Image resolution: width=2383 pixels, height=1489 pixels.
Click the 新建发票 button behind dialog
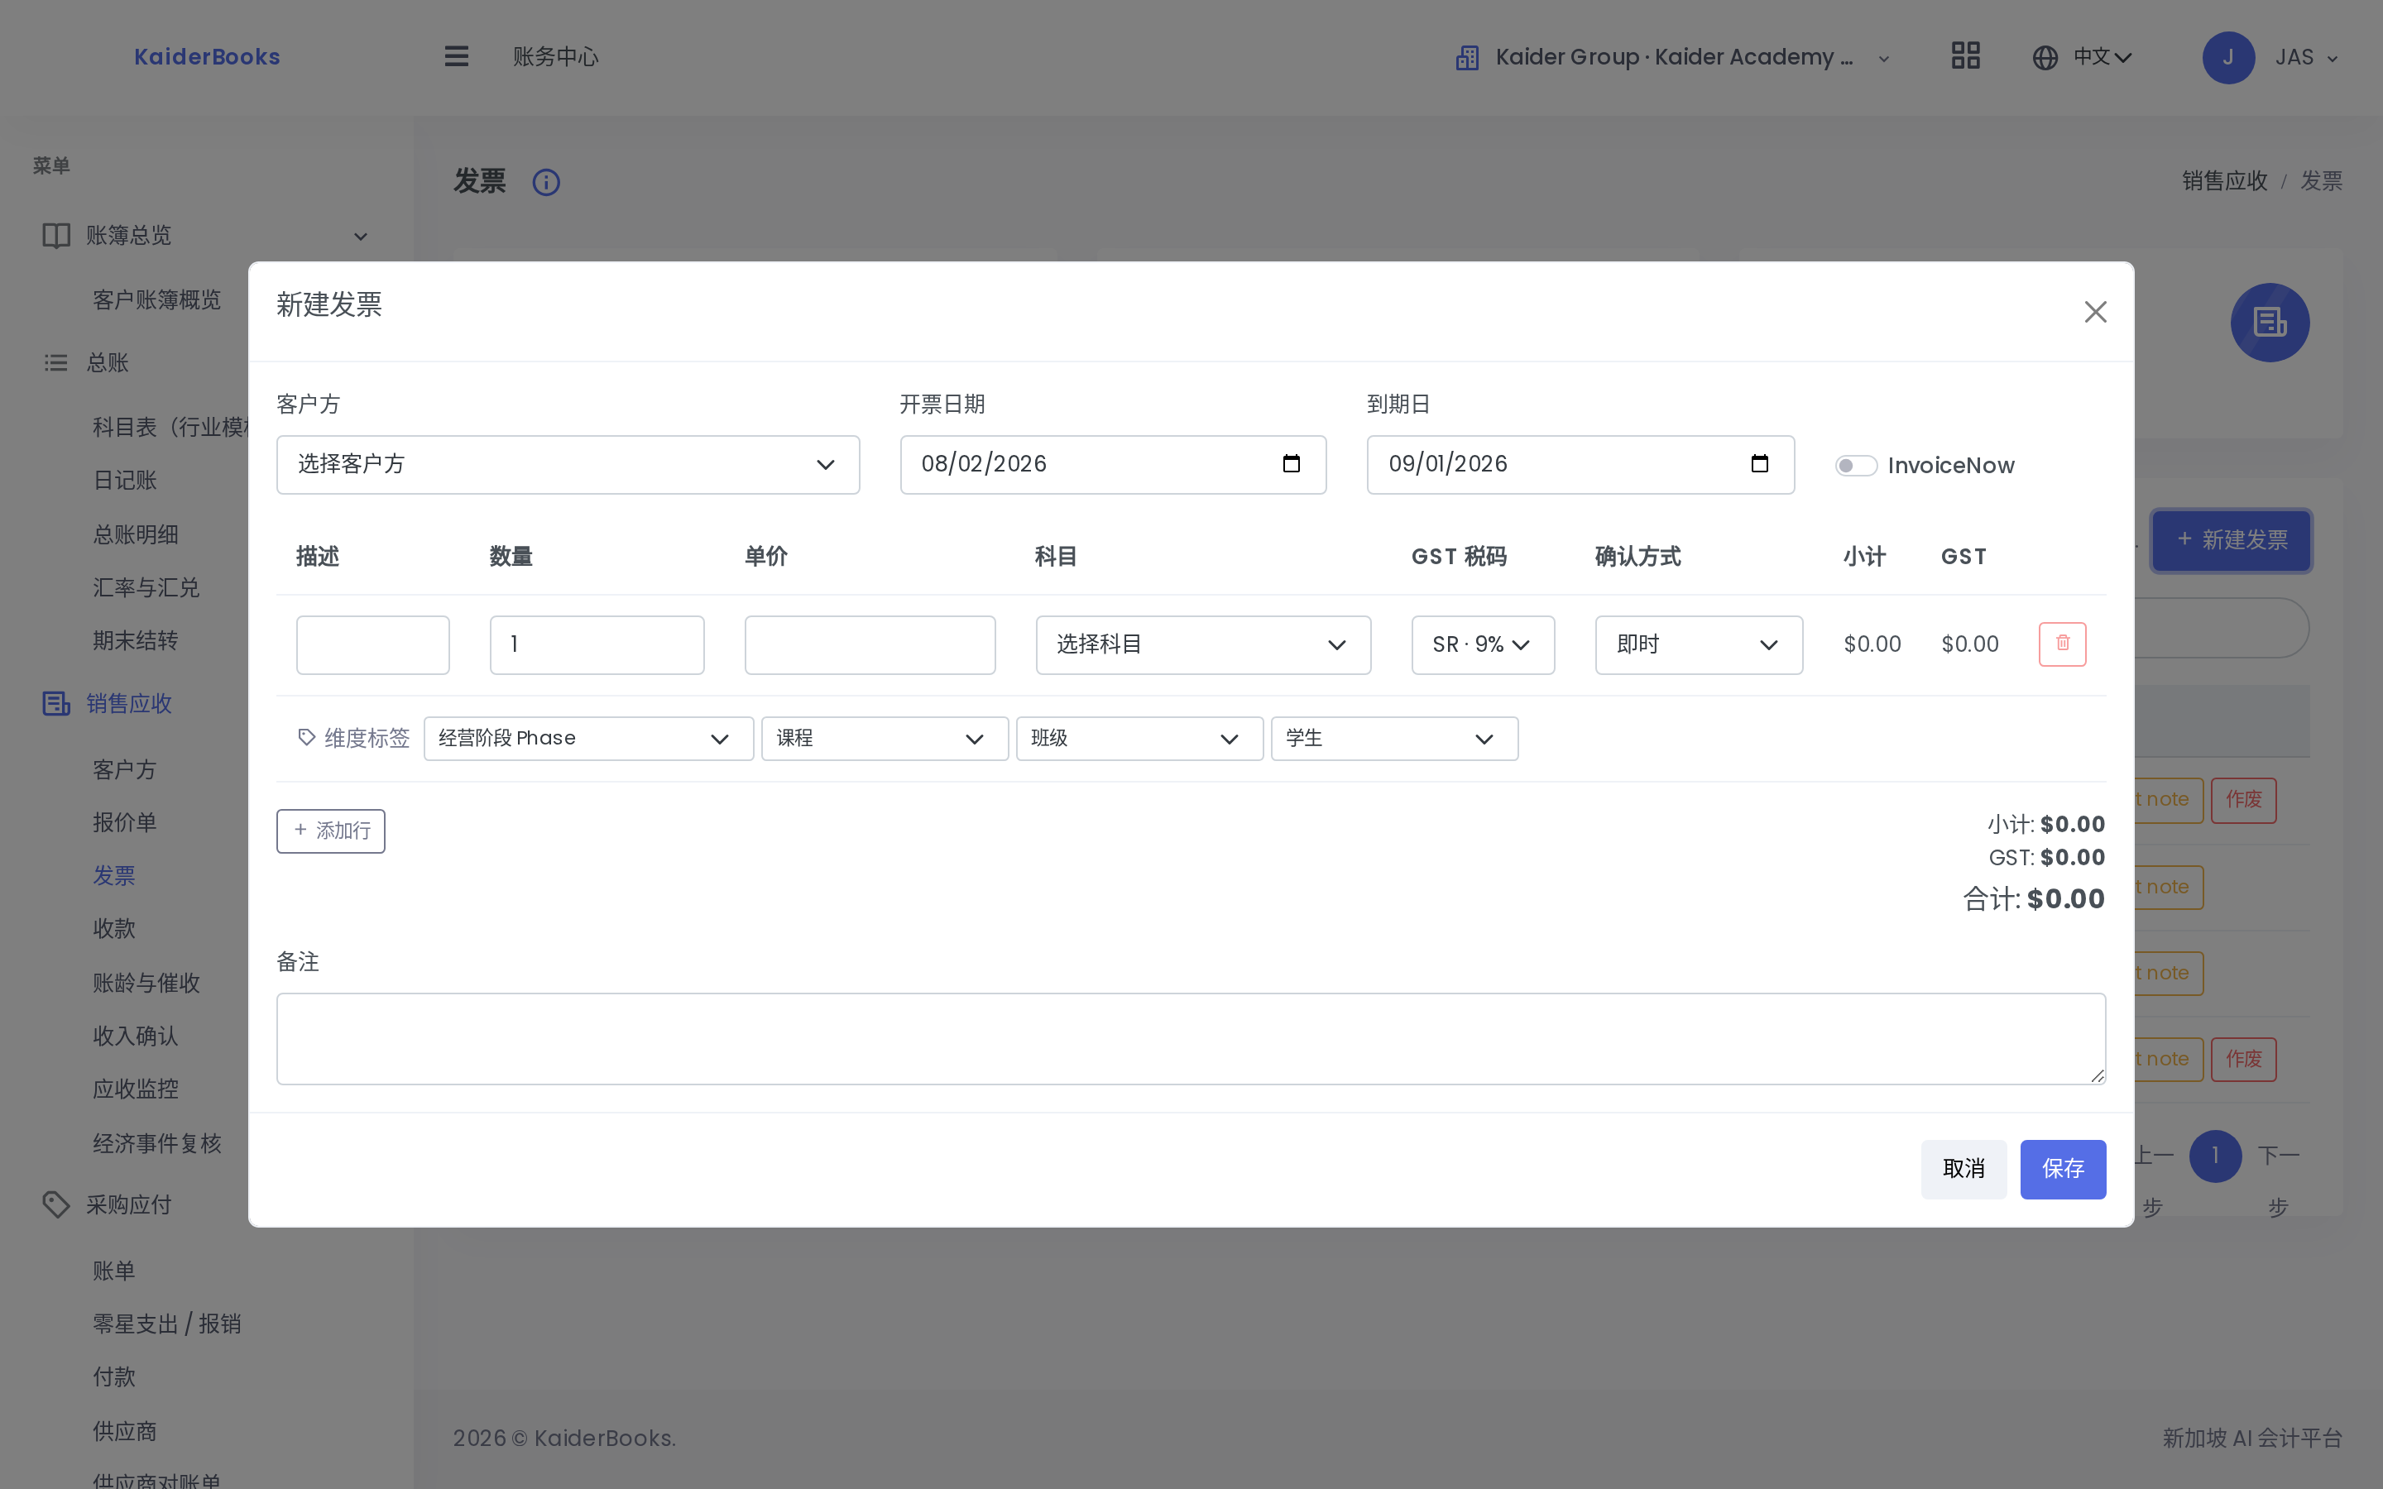coord(2232,541)
